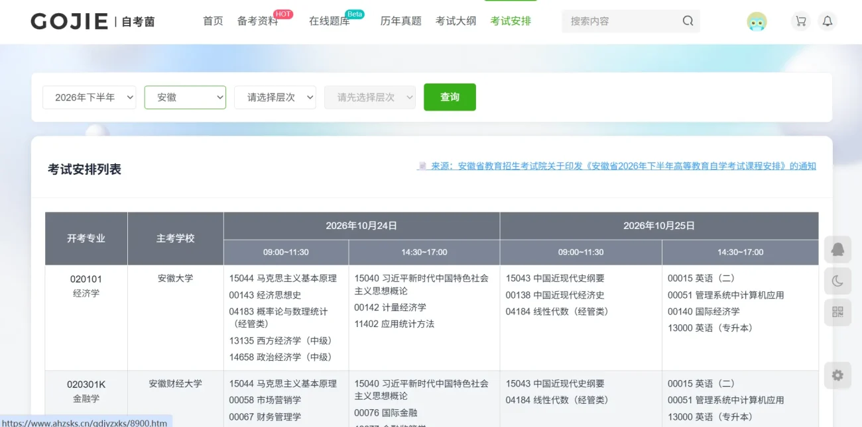The width and height of the screenshot is (862, 427).
Task: Click the green 查询 button
Action: click(x=450, y=97)
